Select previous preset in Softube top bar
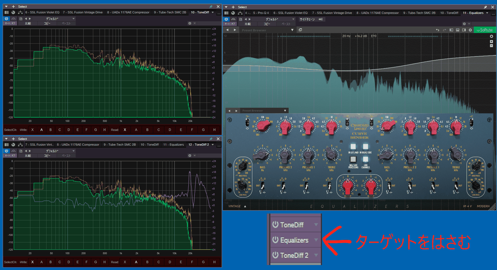497x270 pixels. tap(228, 30)
